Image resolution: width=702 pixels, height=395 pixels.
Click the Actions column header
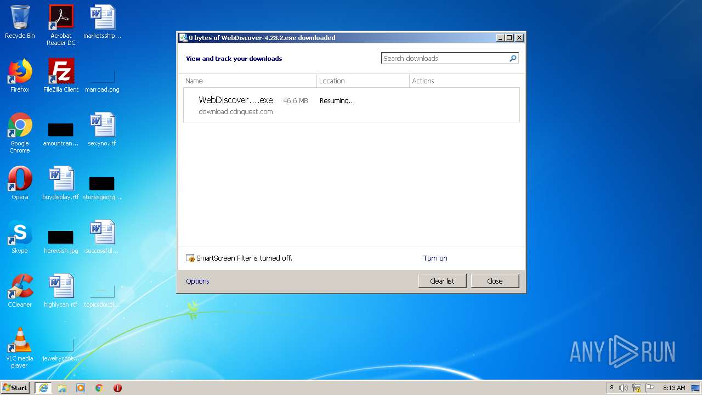tap(465, 81)
